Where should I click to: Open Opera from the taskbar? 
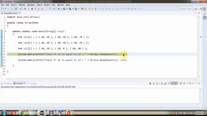14,113
